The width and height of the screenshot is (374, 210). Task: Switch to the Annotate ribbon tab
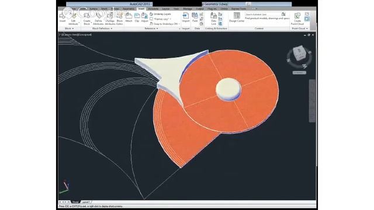pos(153,9)
